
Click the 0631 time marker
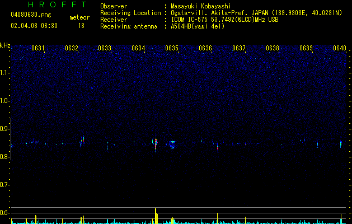point(38,48)
